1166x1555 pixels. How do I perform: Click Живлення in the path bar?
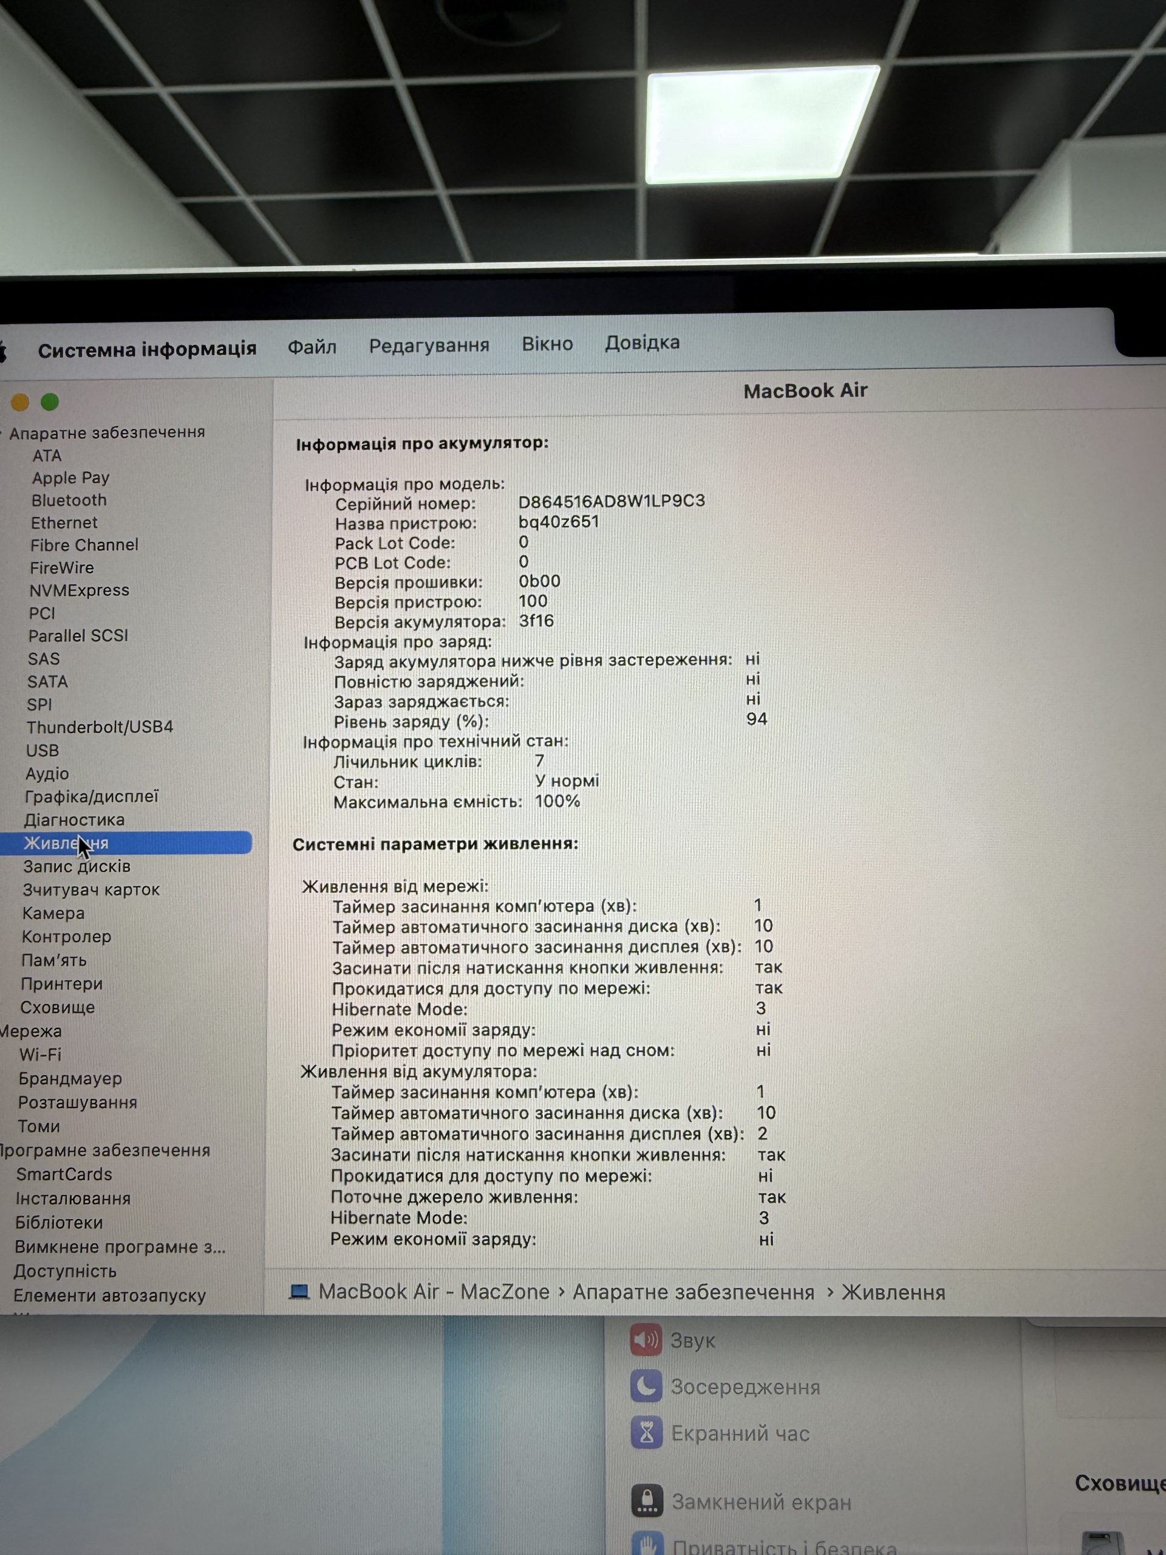(893, 1292)
